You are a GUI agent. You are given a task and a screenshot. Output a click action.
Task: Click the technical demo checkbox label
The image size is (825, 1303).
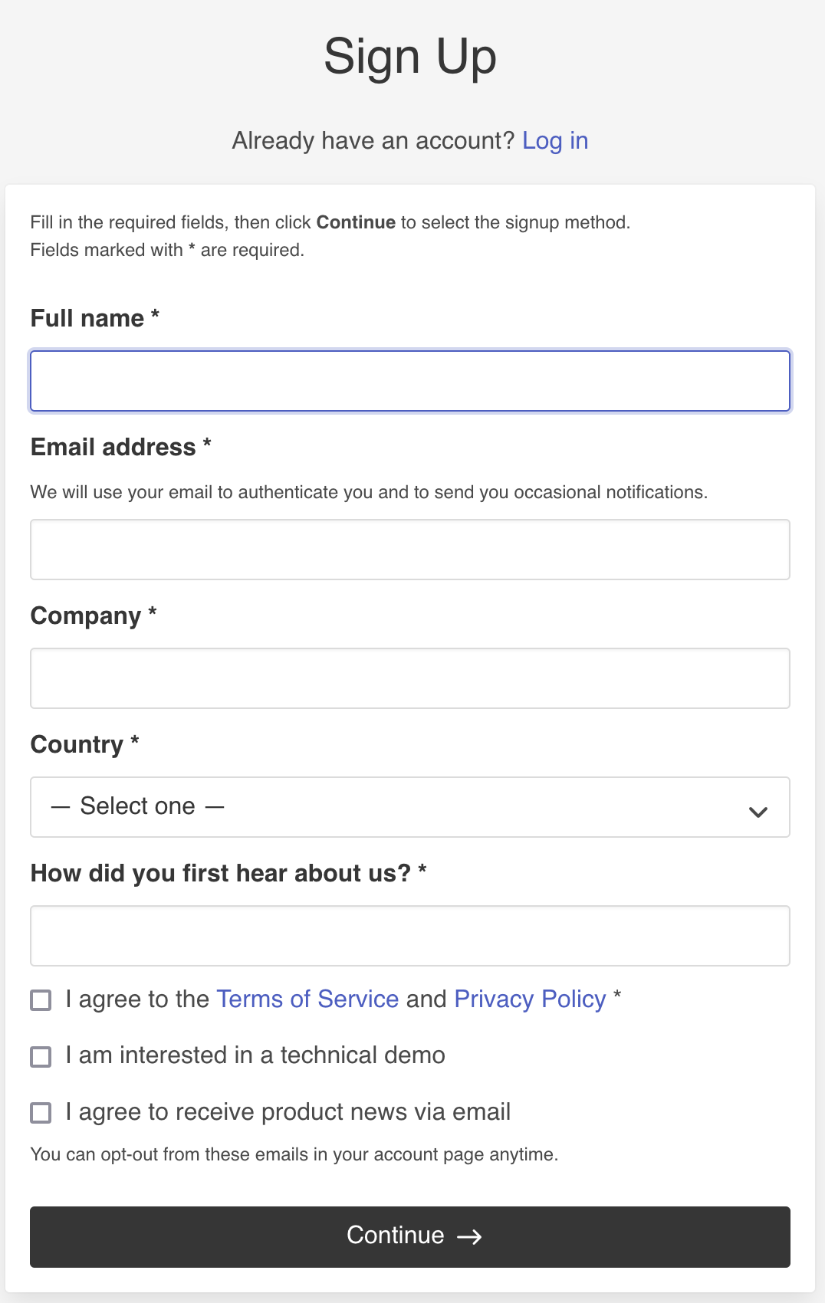pos(255,1055)
